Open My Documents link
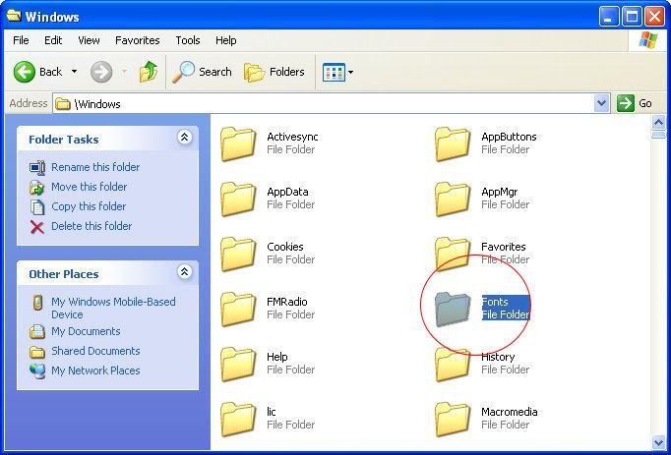 [x=86, y=331]
